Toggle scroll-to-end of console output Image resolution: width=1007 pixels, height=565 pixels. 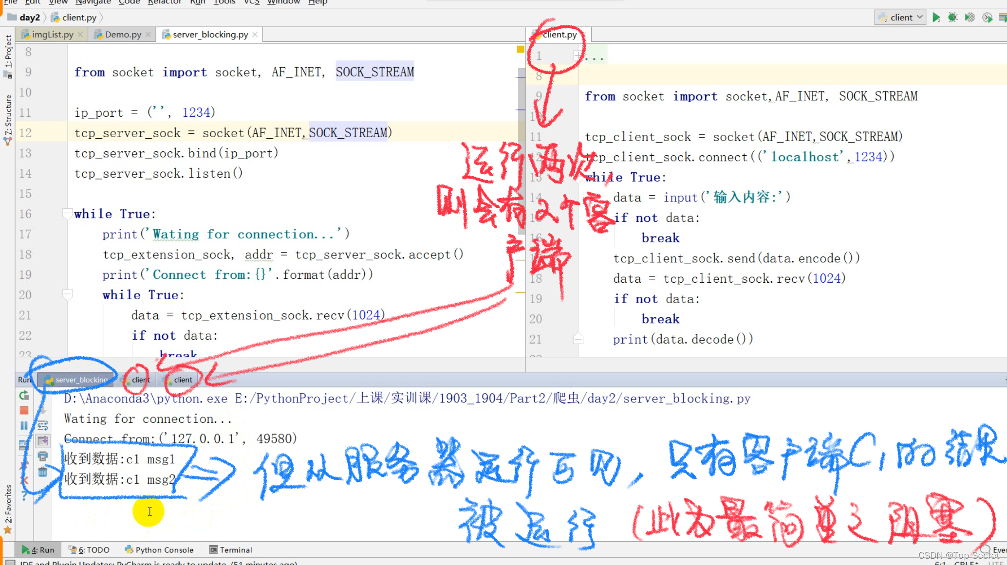click(43, 441)
